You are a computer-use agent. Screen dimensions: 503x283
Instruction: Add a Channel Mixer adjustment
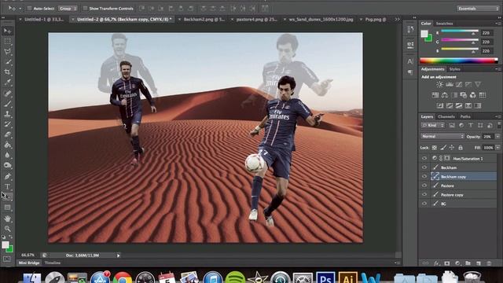pyautogui.click(x=473, y=95)
